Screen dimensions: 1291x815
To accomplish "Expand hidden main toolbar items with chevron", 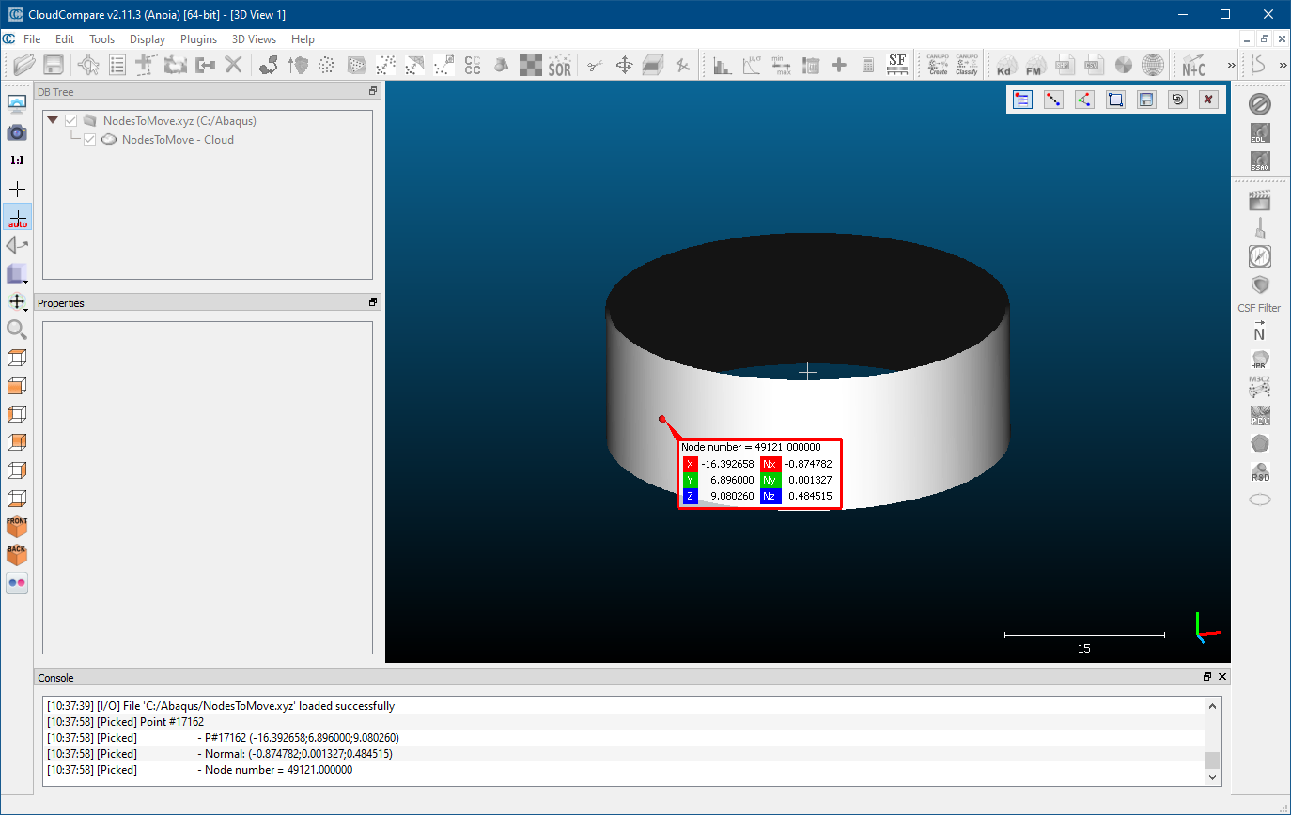I will click(x=1230, y=65).
